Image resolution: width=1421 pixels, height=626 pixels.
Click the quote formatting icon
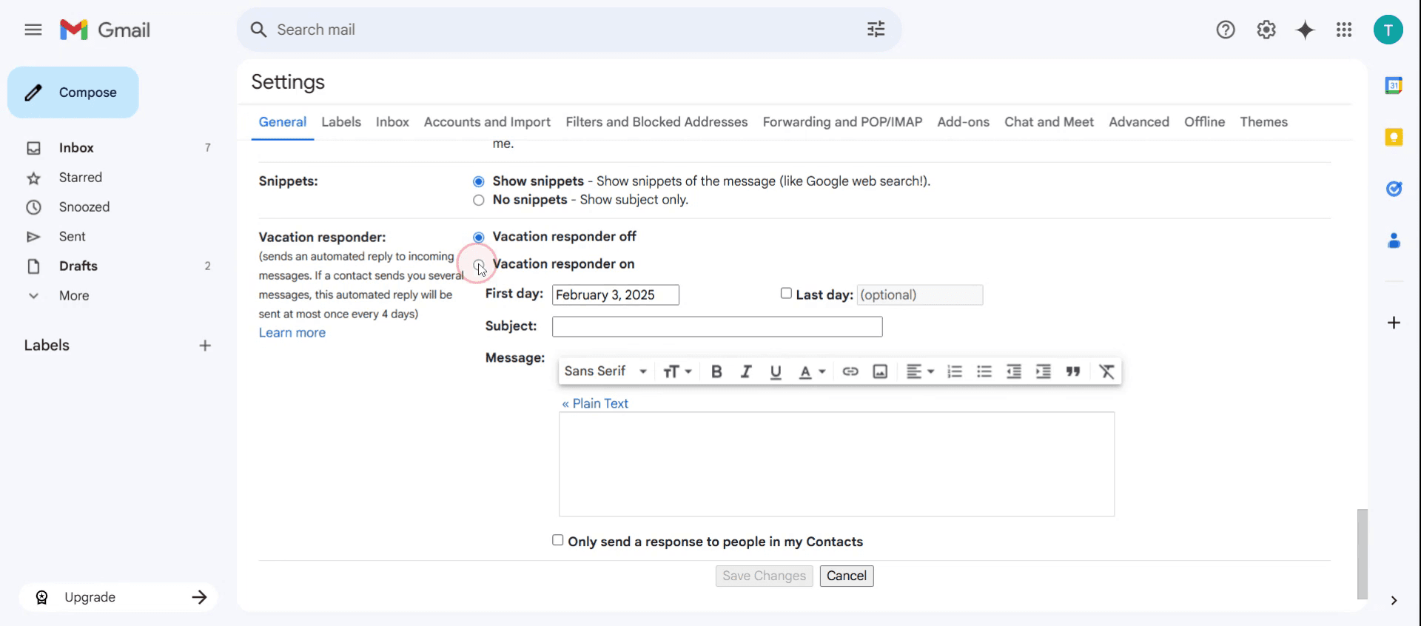click(x=1073, y=371)
